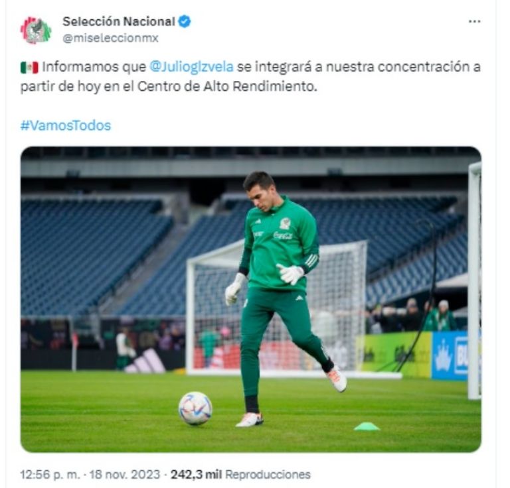Click the Mexico crest on green jersey

[x=286, y=223]
